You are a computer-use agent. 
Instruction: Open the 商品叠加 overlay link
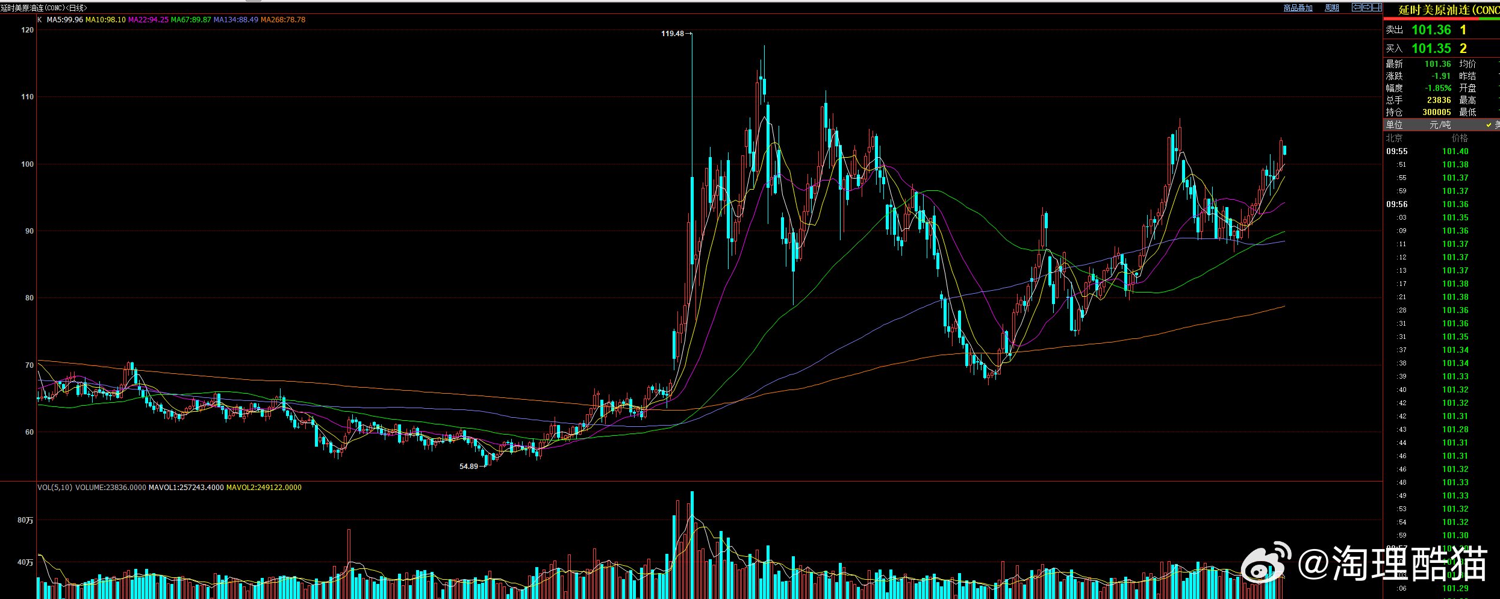click(1298, 8)
